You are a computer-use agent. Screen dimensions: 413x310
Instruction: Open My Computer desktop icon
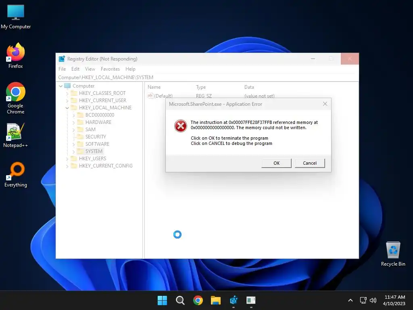tap(16, 17)
